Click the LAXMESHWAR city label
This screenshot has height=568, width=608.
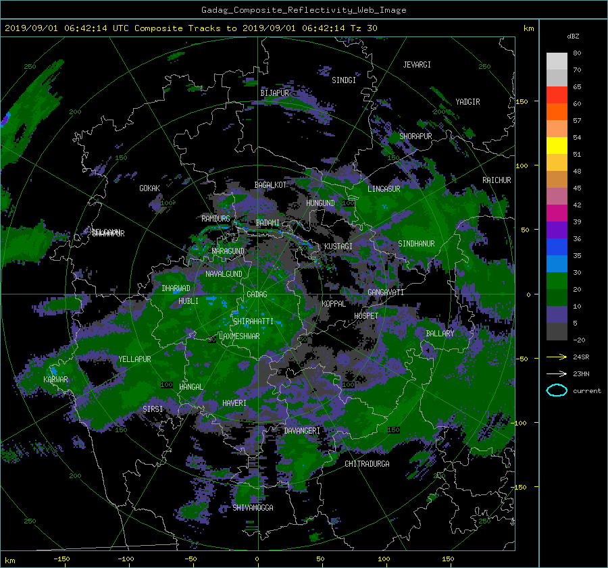pyautogui.click(x=239, y=336)
